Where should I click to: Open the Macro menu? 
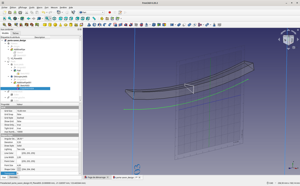[x=39, y=7]
